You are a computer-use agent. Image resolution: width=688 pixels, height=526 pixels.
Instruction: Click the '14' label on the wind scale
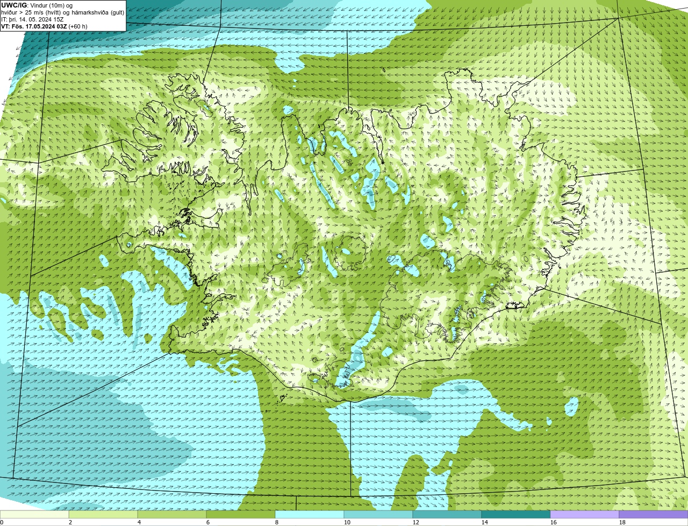[484, 522]
